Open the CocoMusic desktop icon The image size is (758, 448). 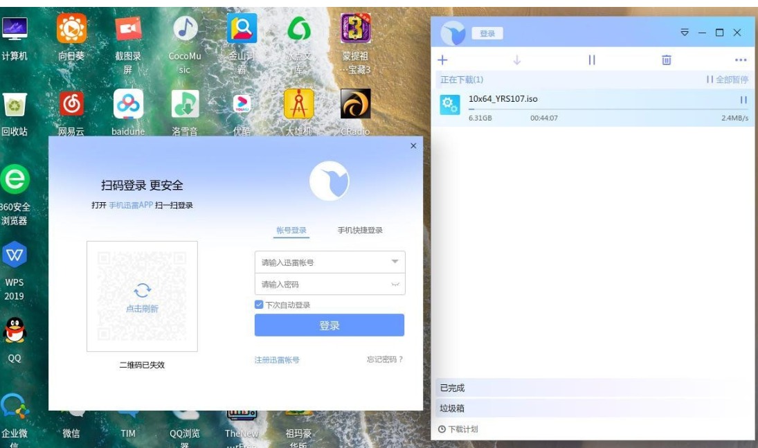coord(185,28)
